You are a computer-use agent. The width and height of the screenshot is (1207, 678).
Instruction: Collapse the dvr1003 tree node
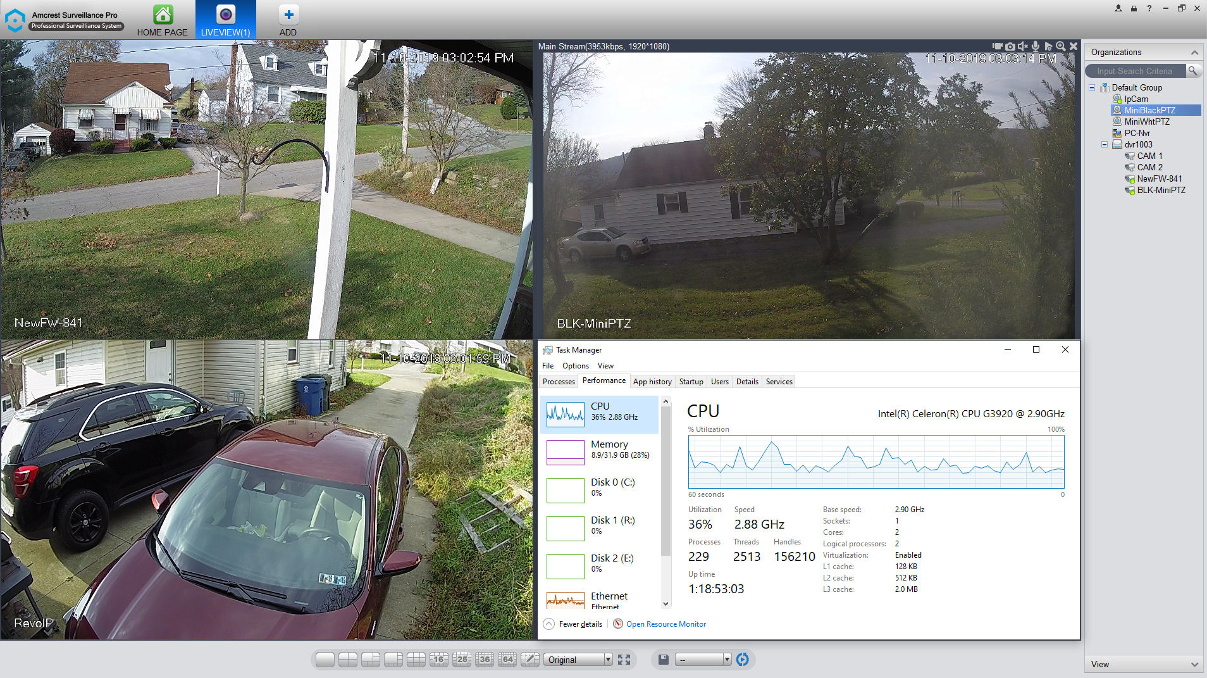click(x=1105, y=144)
